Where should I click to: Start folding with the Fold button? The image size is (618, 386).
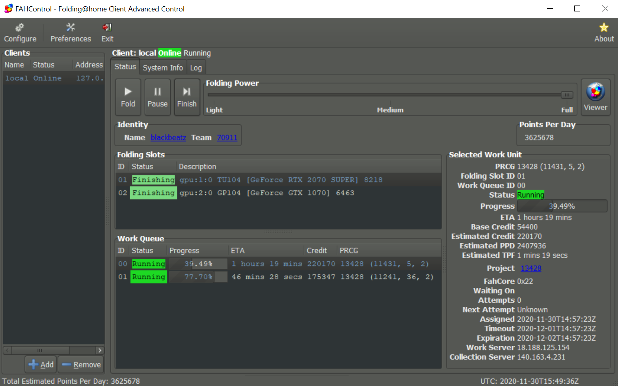pyautogui.click(x=128, y=97)
